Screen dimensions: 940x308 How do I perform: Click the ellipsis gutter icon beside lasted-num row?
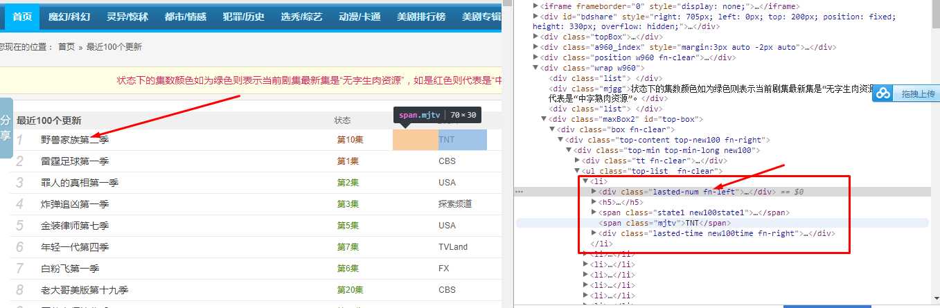(519, 192)
